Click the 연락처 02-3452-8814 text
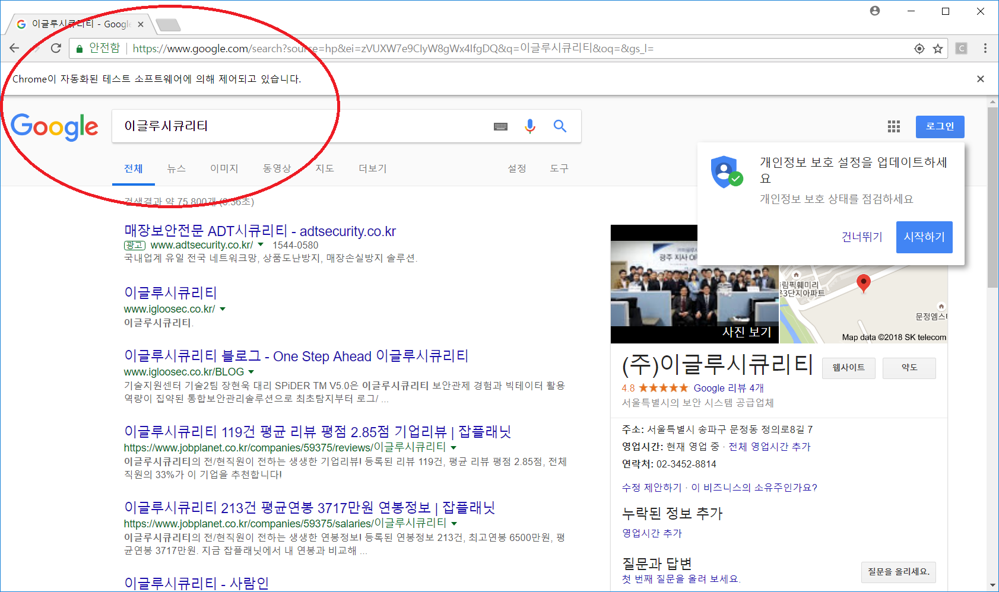 click(x=669, y=464)
